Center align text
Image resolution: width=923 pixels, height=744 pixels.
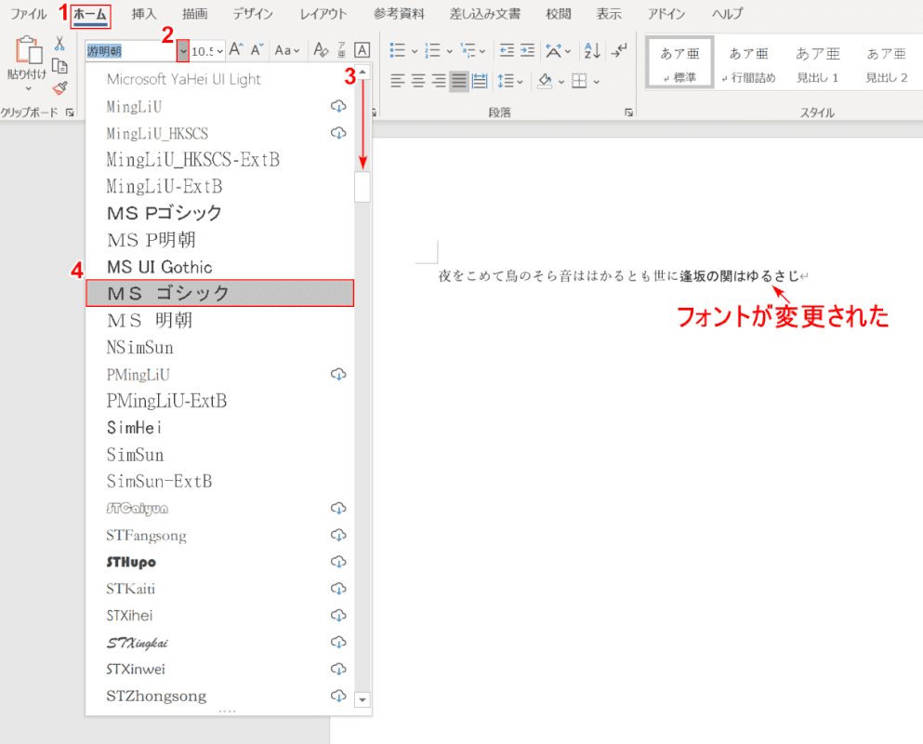(418, 81)
